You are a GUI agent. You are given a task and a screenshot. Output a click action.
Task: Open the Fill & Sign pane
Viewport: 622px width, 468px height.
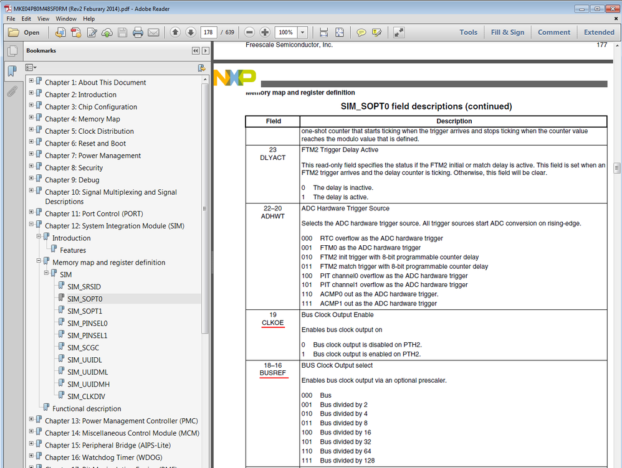(507, 32)
